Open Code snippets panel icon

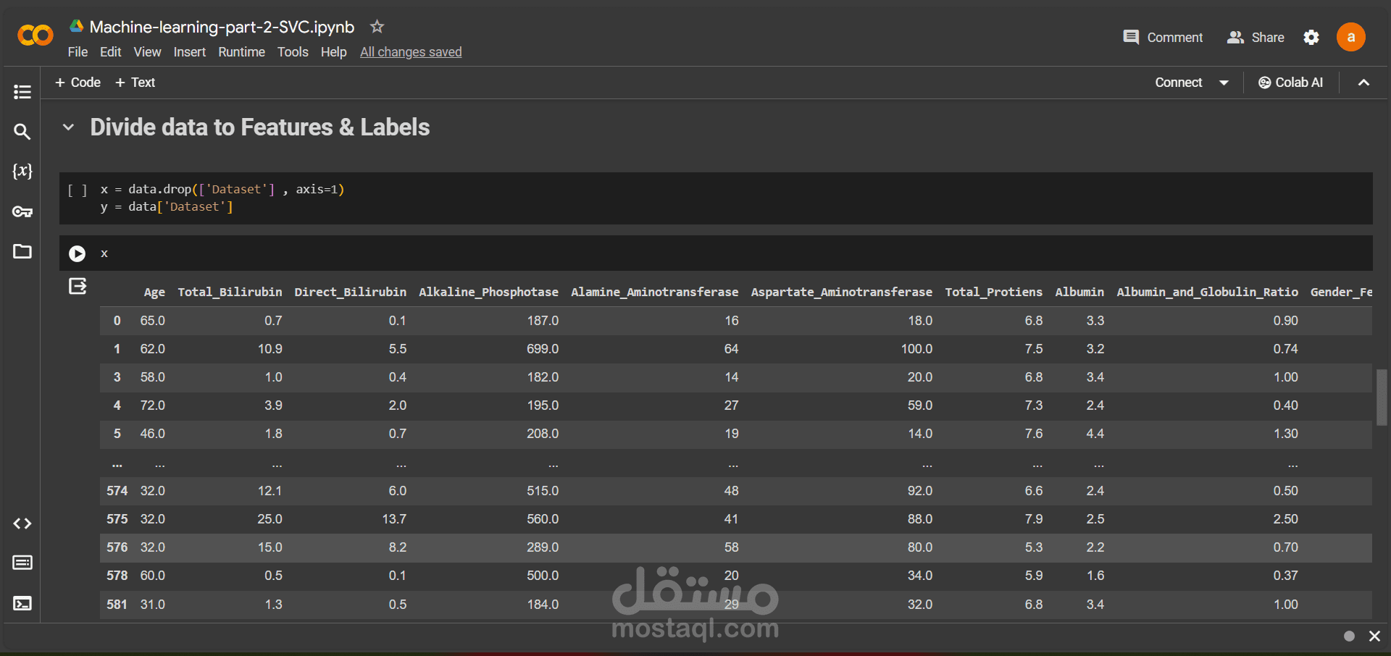click(22, 523)
